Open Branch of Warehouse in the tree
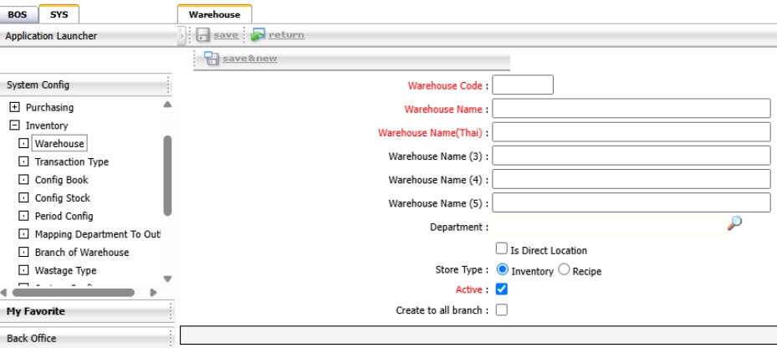The width and height of the screenshot is (777, 348). click(x=81, y=253)
